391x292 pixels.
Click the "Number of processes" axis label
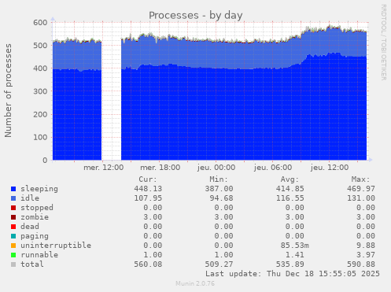tap(8, 91)
